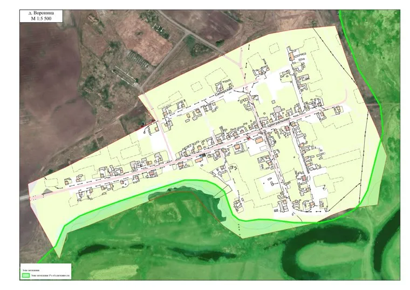Click the green flood zone legend swatch
This screenshot has width=410, height=290.
click(26, 275)
